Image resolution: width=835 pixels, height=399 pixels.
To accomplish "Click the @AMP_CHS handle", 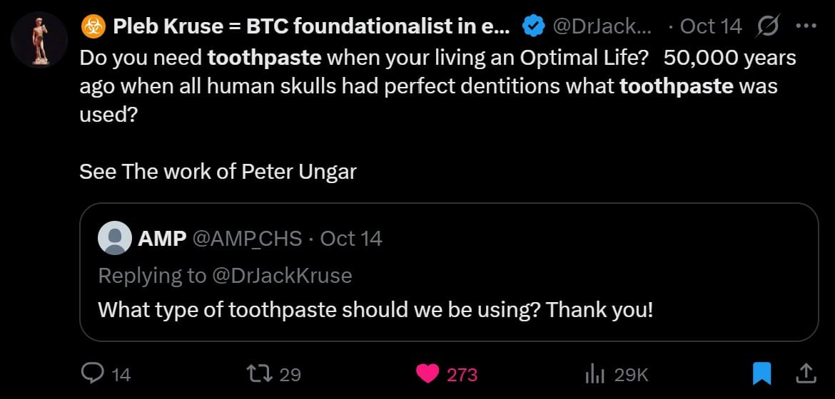I will 248,238.
